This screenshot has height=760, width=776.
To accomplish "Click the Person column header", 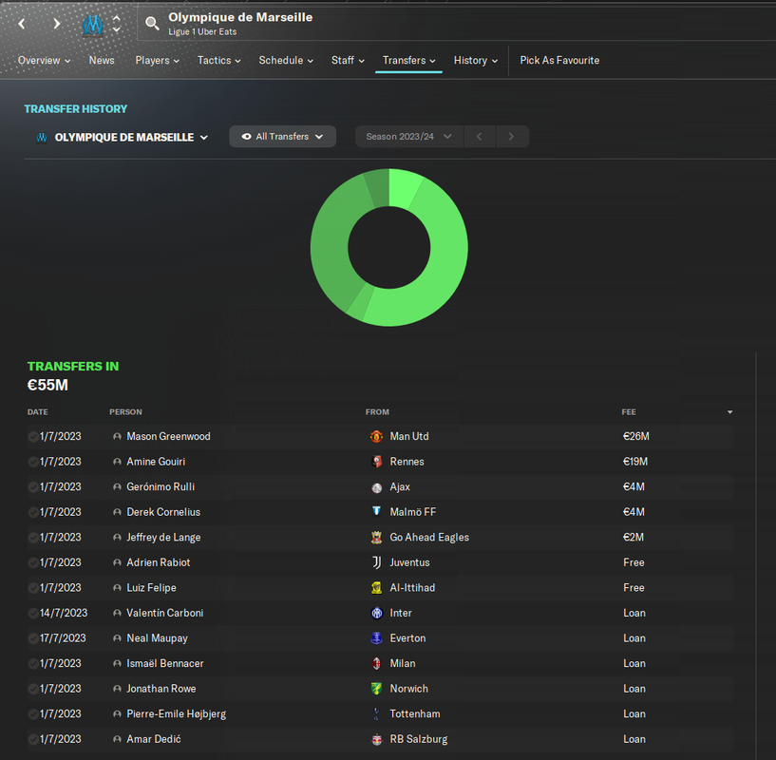I will (x=125, y=412).
